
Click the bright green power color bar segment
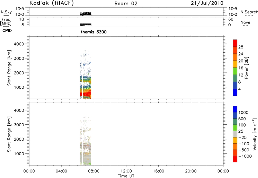[x=235, y=71]
